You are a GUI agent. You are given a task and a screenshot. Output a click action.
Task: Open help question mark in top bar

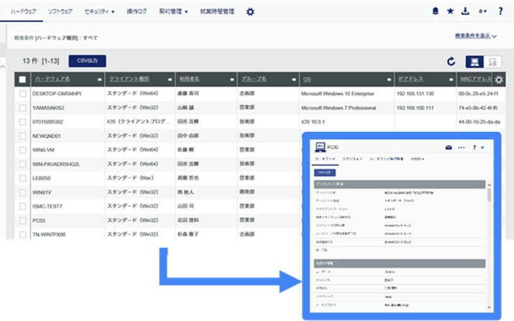click(500, 11)
